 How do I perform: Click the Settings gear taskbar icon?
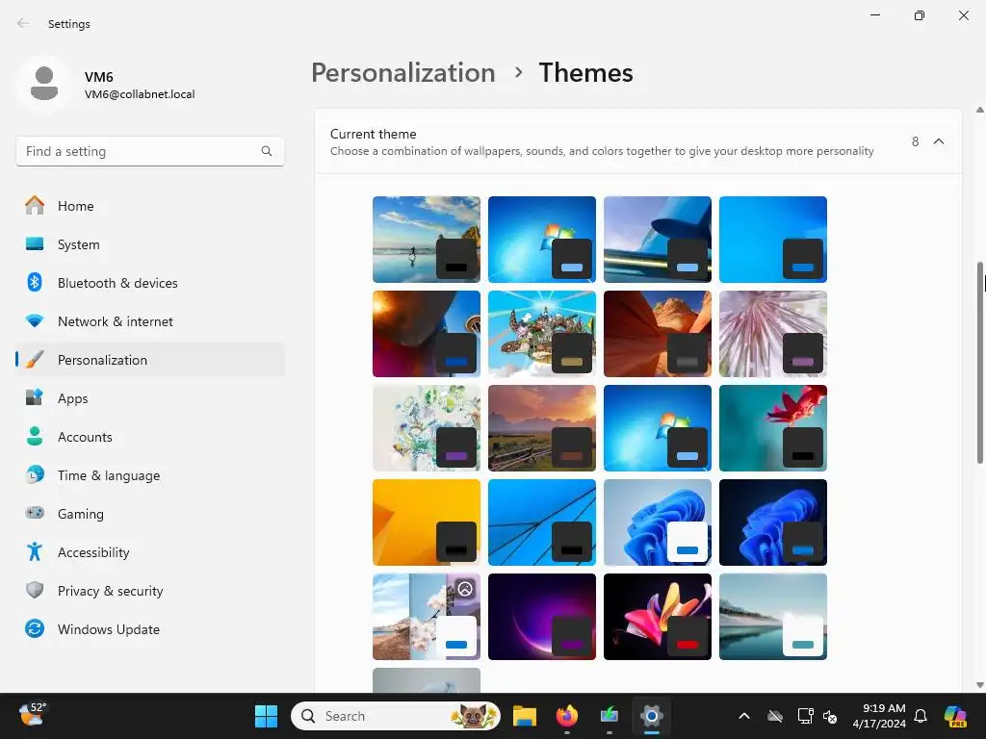point(652,716)
